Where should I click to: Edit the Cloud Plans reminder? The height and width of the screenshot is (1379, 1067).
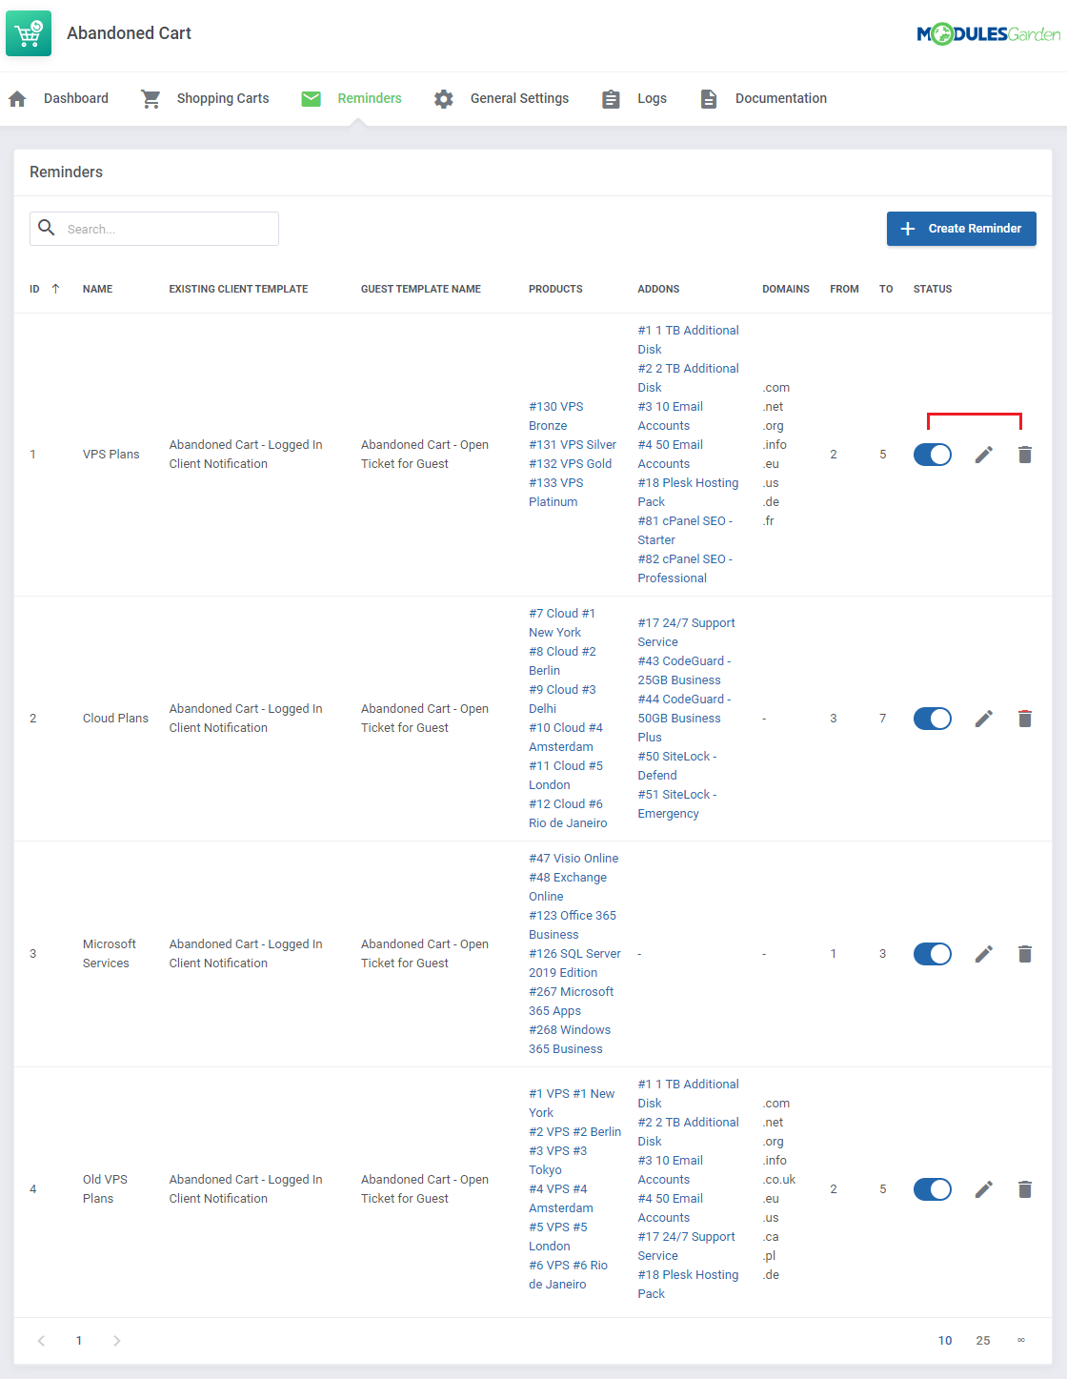pos(984,719)
